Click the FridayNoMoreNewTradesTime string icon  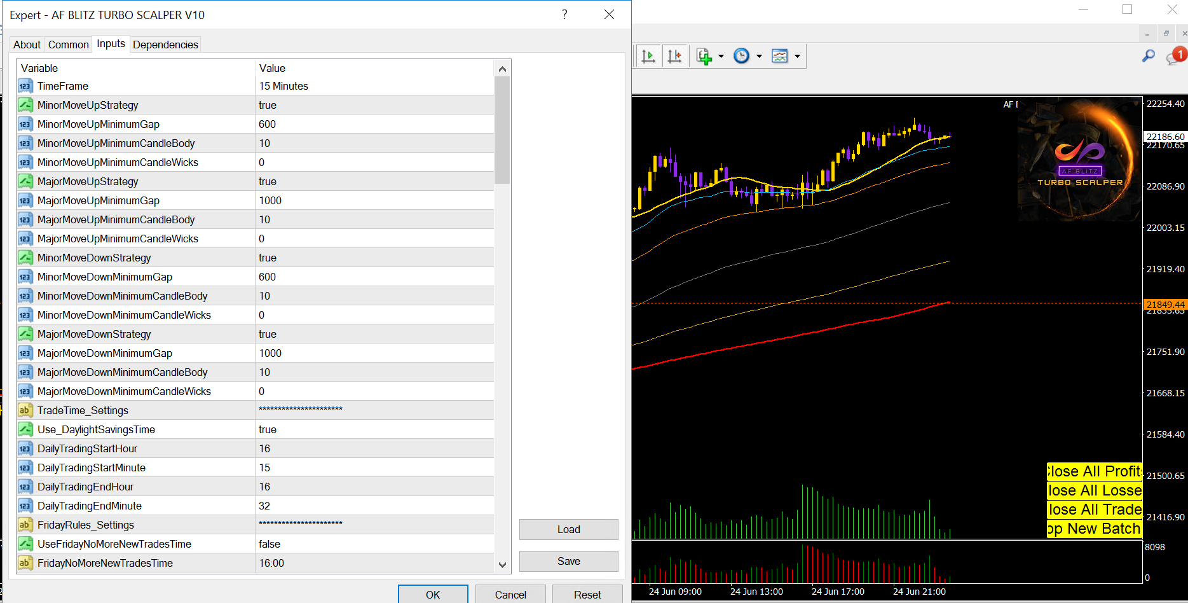point(25,563)
